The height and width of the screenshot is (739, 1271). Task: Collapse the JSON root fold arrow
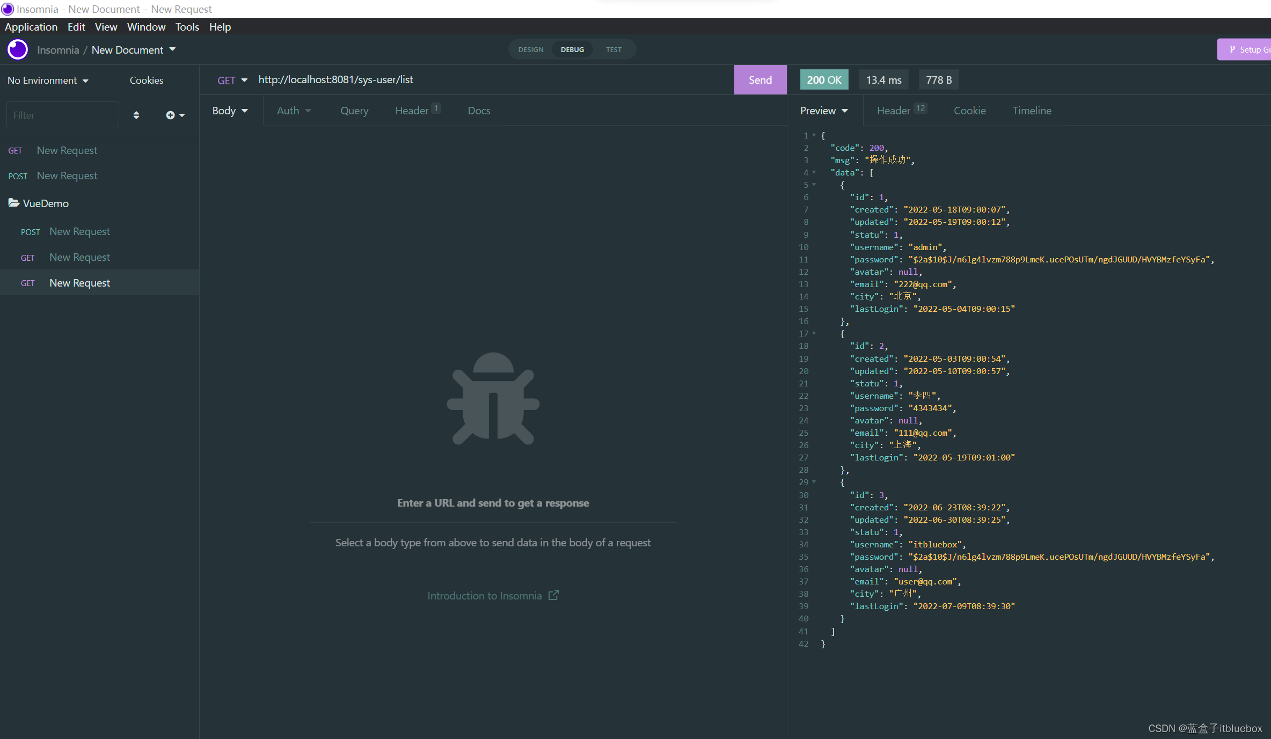814,135
